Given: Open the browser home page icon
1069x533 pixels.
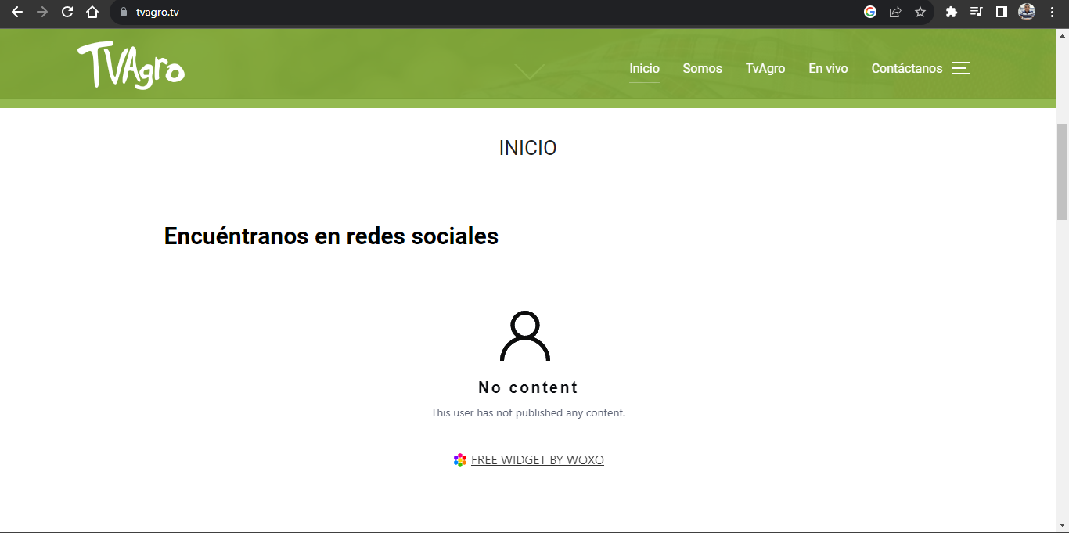Looking at the screenshot, I should 92,12.
